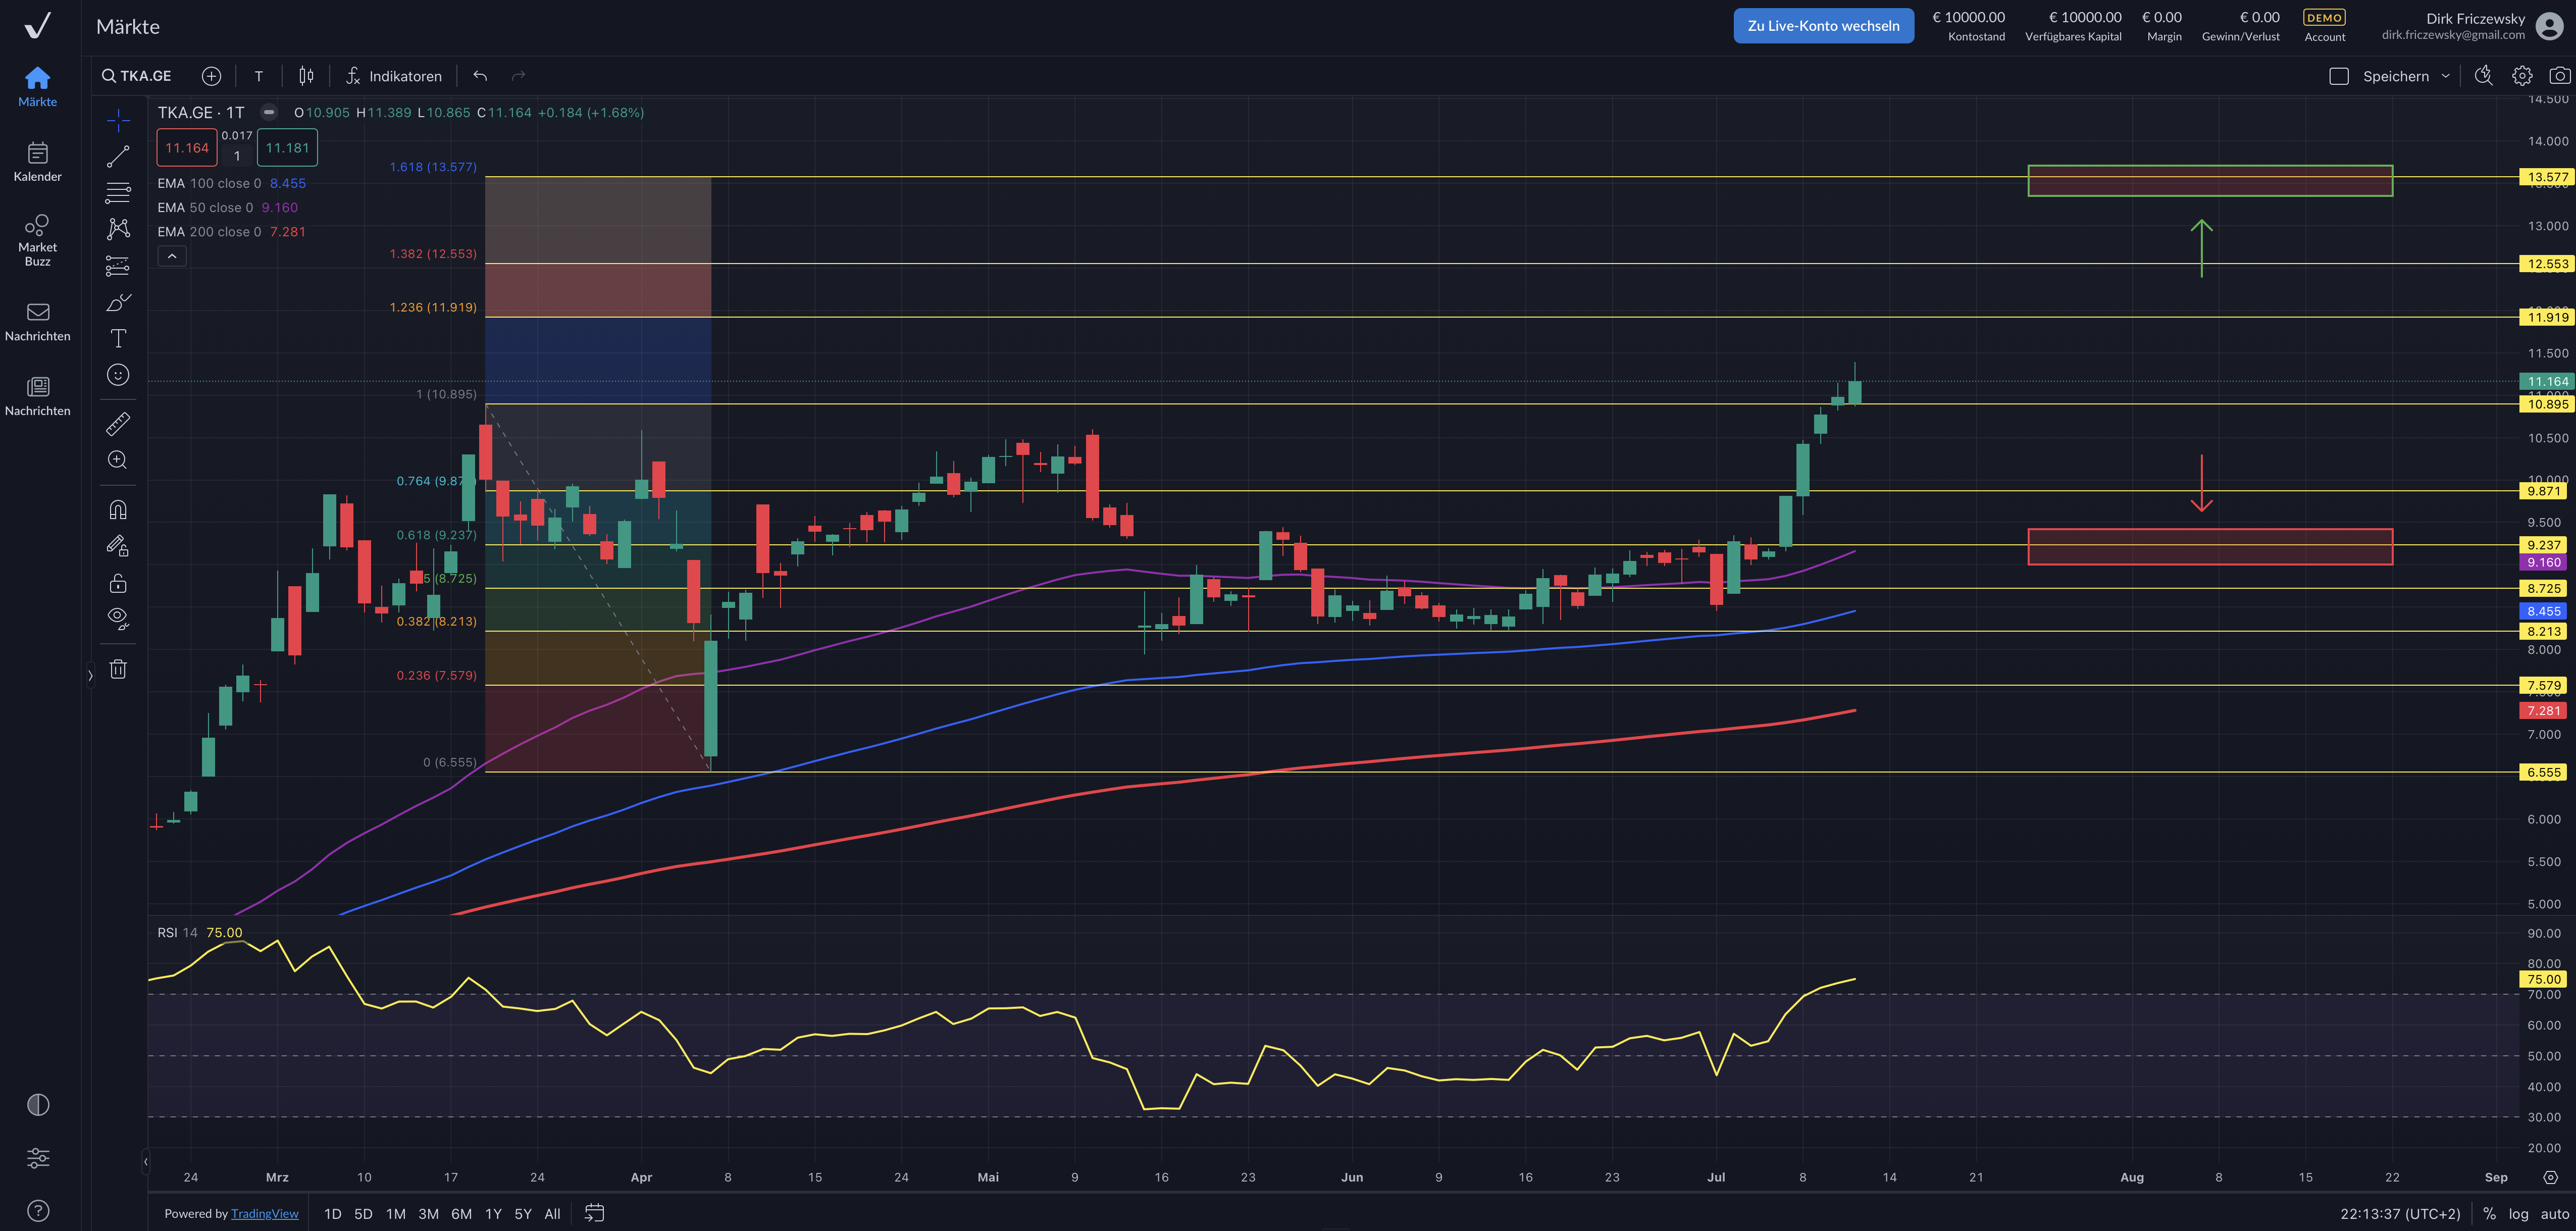Toggle the log scale option
This screenshot has height=1231, width=2576.
tap(2518, 1213)
